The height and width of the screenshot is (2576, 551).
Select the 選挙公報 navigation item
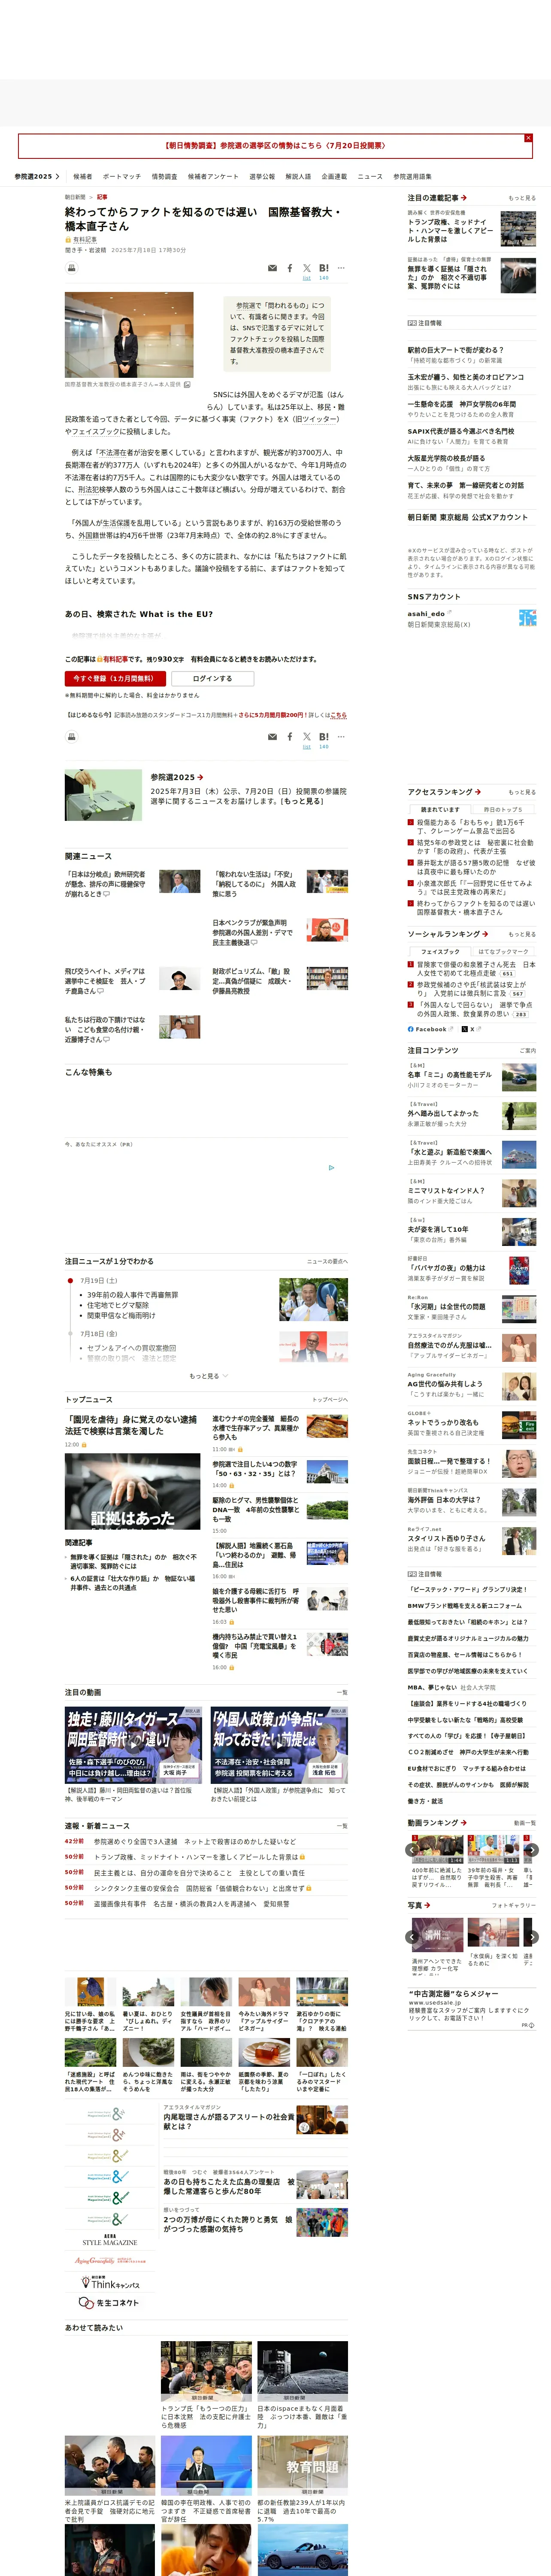coord(262,177)
